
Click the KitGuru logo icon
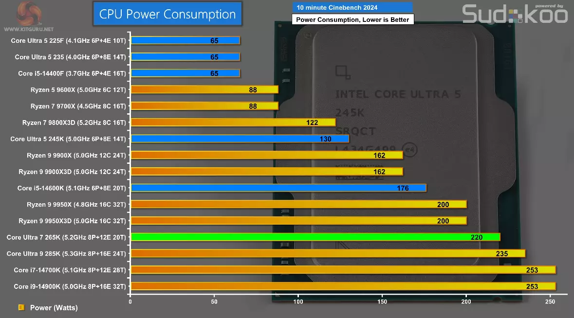[29, 14]
